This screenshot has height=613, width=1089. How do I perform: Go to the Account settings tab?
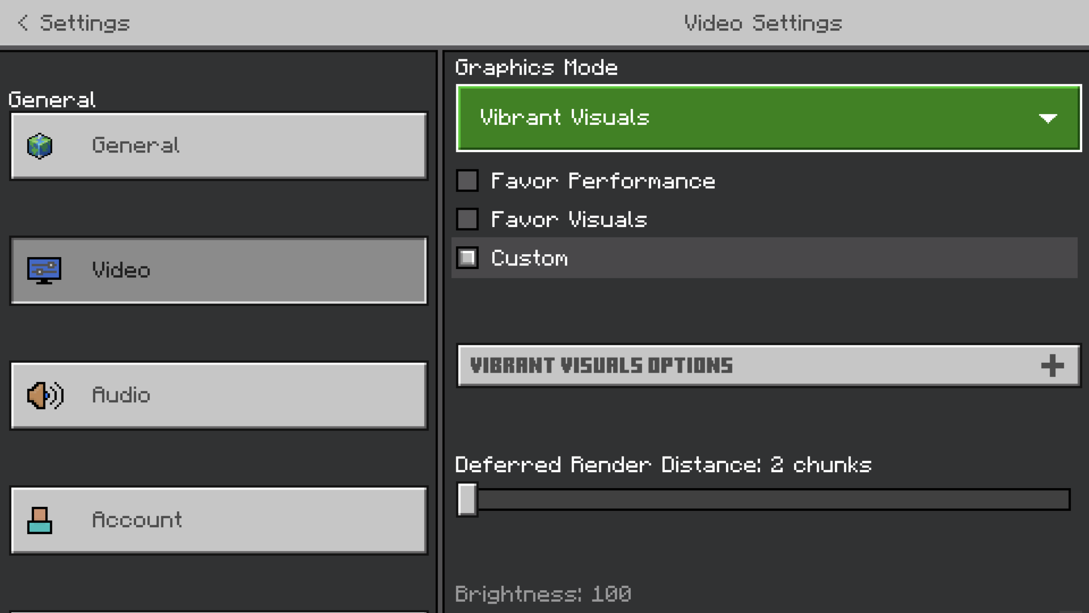pyautogui.click(x=218, y=520)
